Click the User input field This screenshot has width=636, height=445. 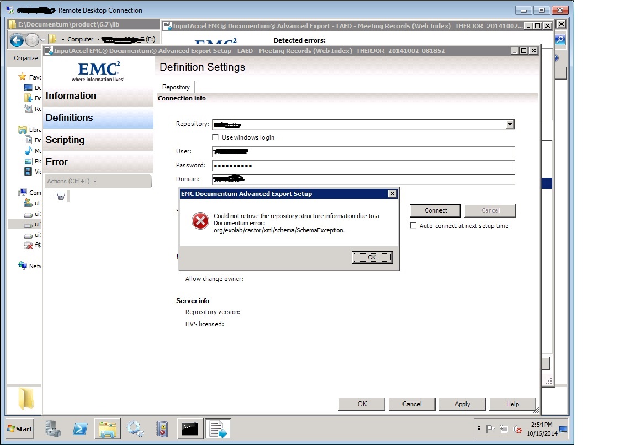(363, 152)
